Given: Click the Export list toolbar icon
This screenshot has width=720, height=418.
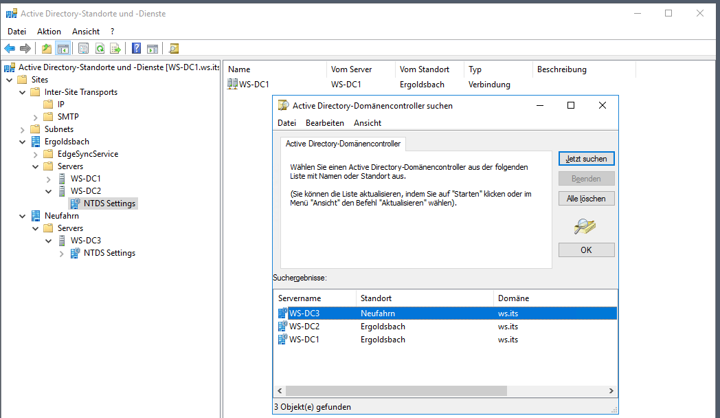Looking at the screenshot, I should (x=115, y=48).
